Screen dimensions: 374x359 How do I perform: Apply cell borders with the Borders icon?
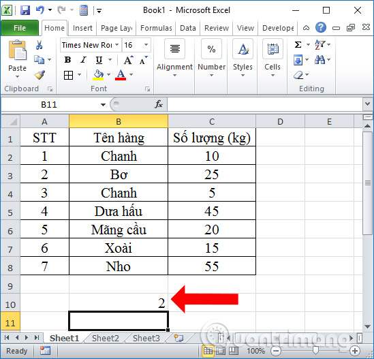pos(68,76)
